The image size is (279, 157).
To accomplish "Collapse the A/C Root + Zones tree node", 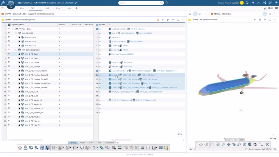I will pos(13,29).
